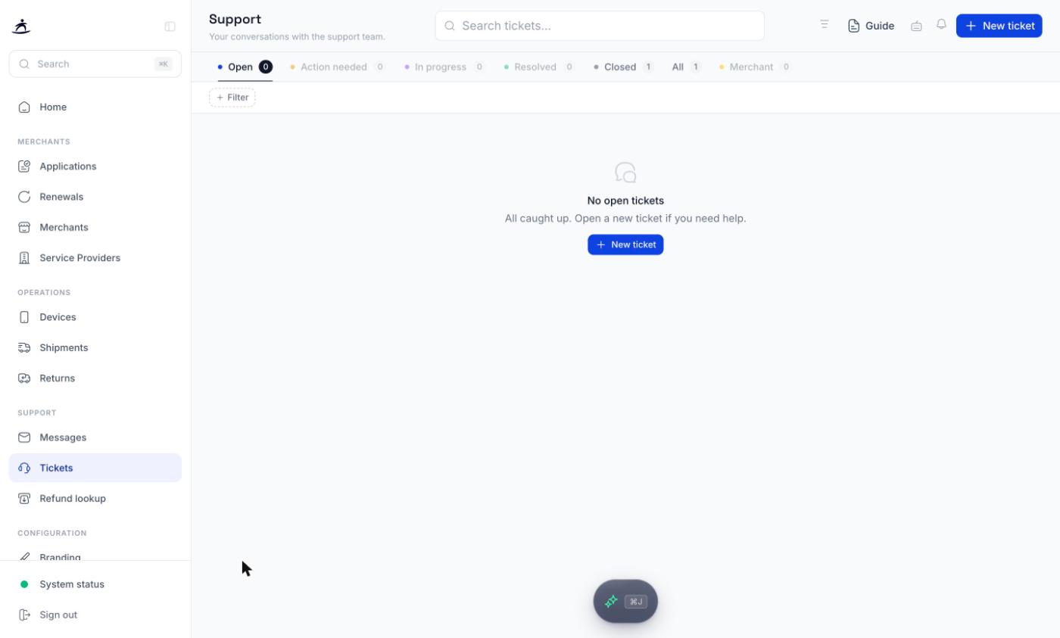The height and width of the screenshot is (638, 1060).
Task: Switch to Action needed tab
Action: point(338,67)
